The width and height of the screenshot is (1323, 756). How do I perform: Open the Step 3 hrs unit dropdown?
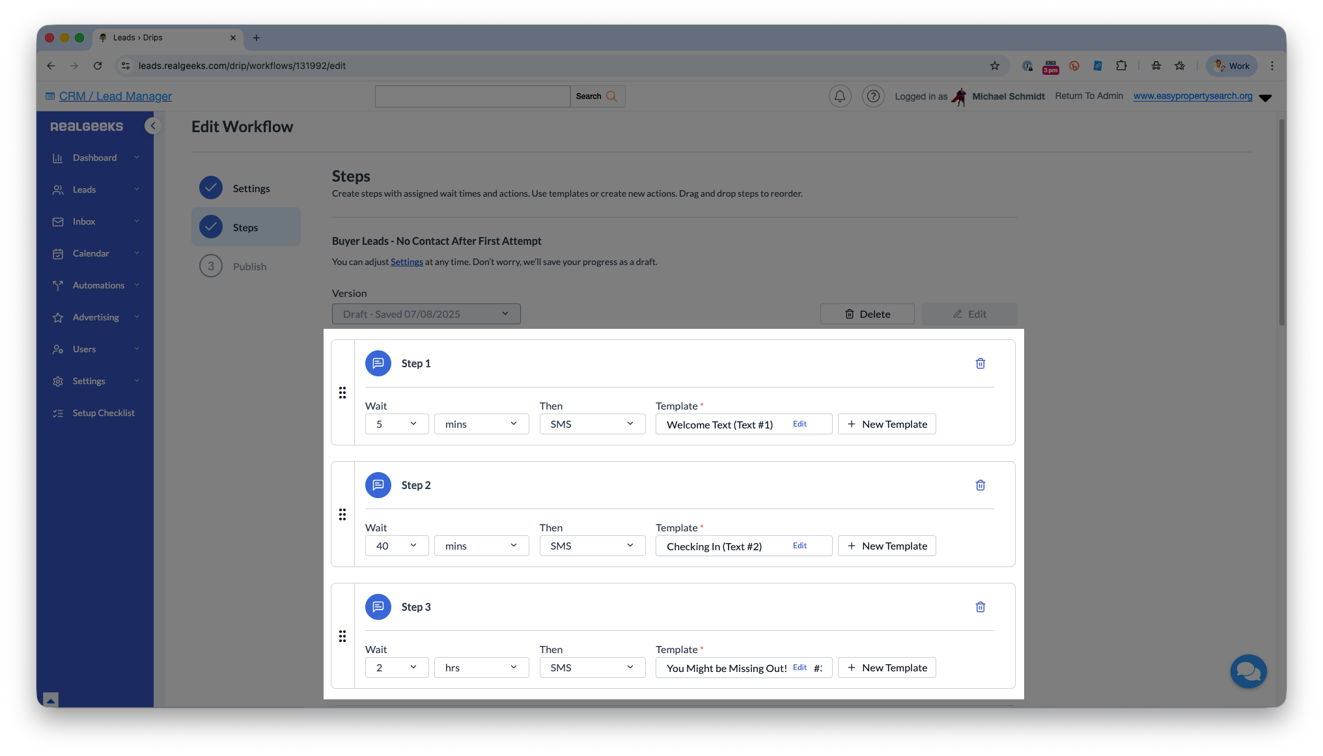point(481,667)
